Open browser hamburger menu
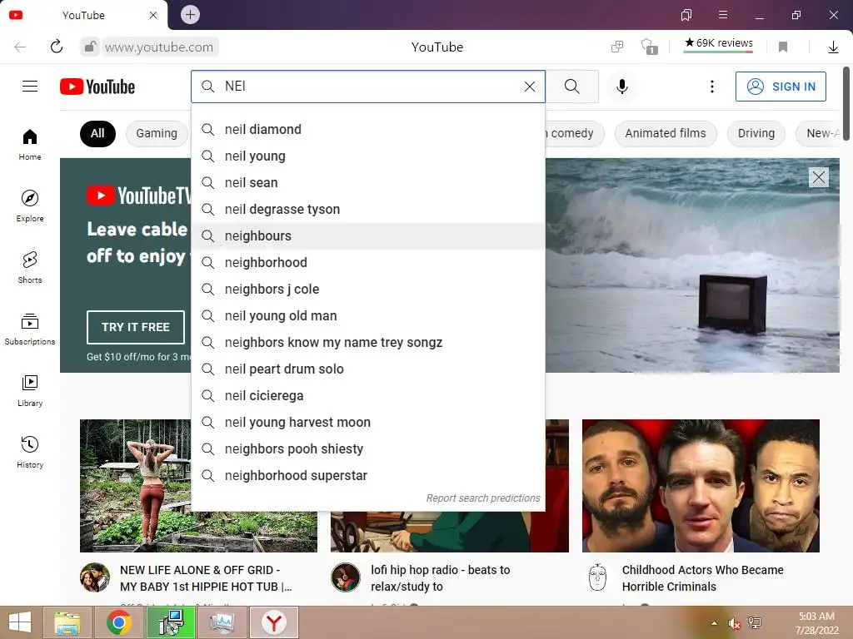 (722, 15)
